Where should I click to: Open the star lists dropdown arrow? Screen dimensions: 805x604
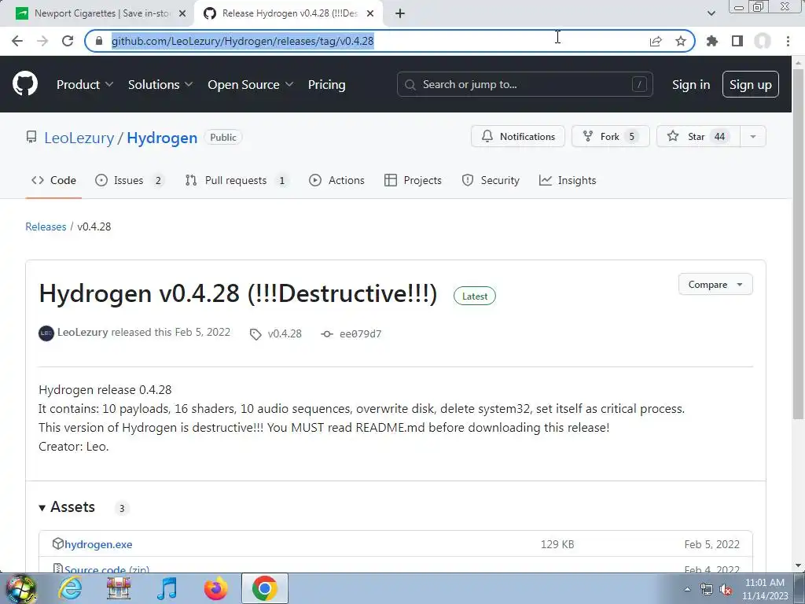753,137
